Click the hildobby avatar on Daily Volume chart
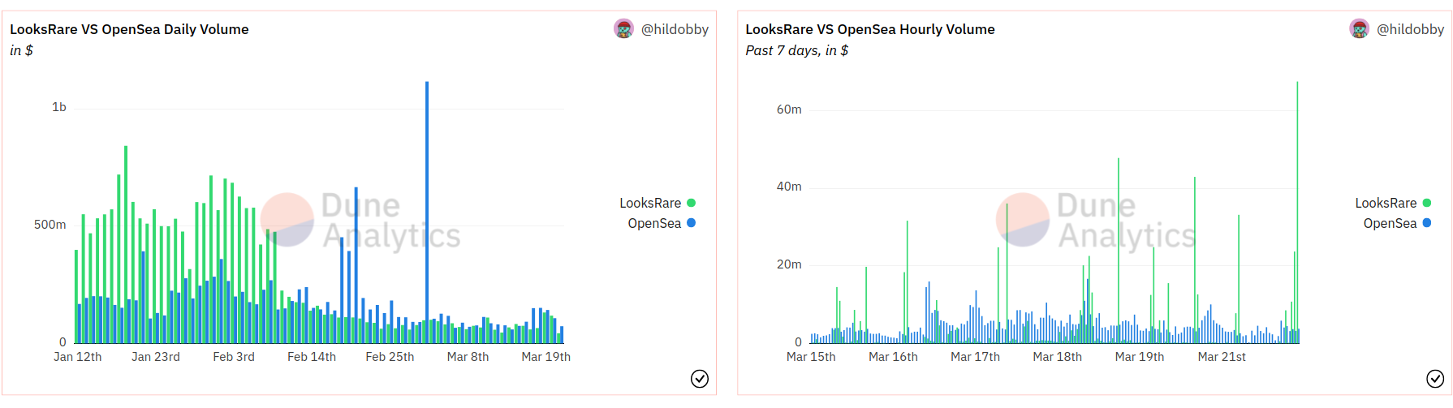Viewport: 1453px width, 408px height. click(623, 29)
